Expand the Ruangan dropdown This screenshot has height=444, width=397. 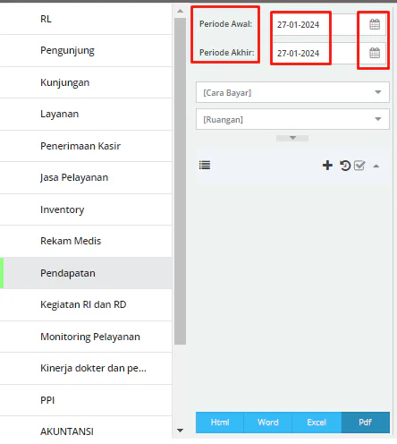point(292,119)
